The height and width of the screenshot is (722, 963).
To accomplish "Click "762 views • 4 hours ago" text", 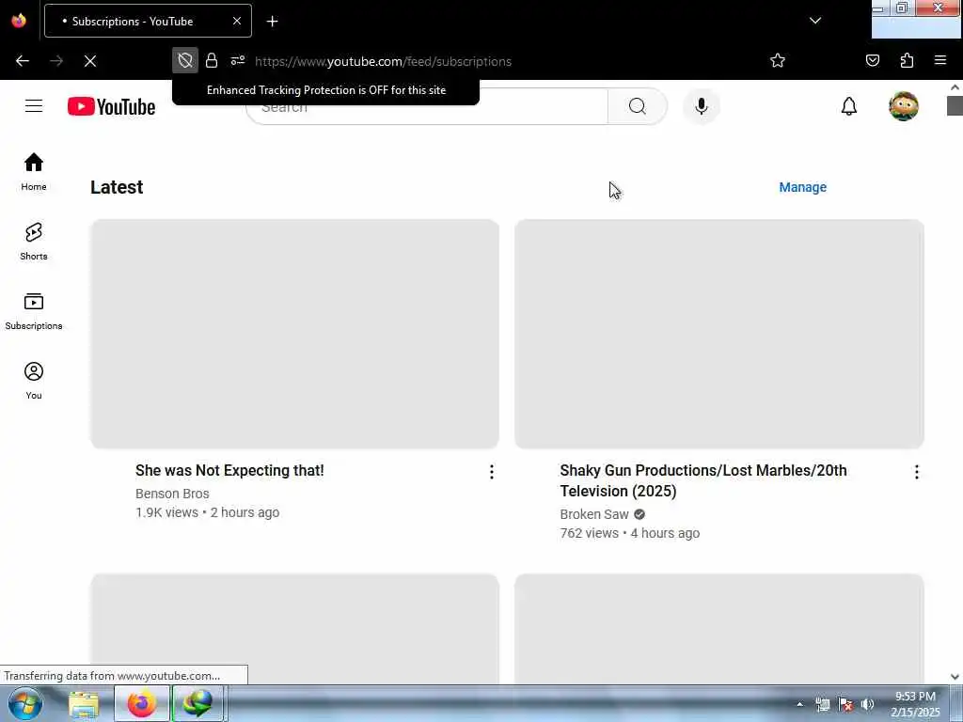I will [629, 534].
